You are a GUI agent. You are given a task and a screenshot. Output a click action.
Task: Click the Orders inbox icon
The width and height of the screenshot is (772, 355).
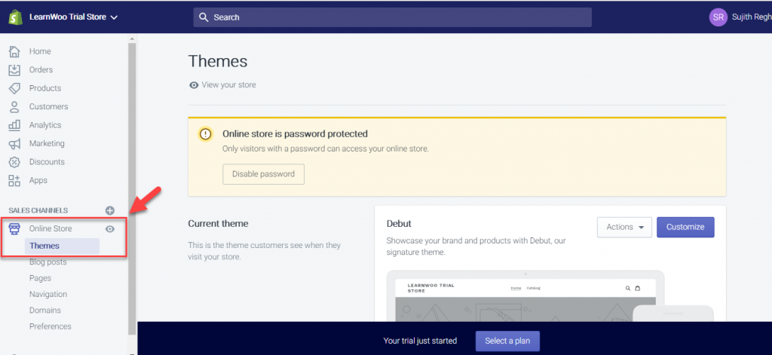click(x=14, y=70)
